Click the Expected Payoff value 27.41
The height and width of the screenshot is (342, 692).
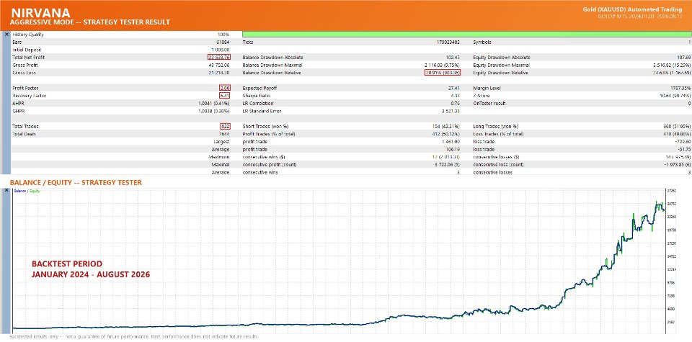pos(454,88)
